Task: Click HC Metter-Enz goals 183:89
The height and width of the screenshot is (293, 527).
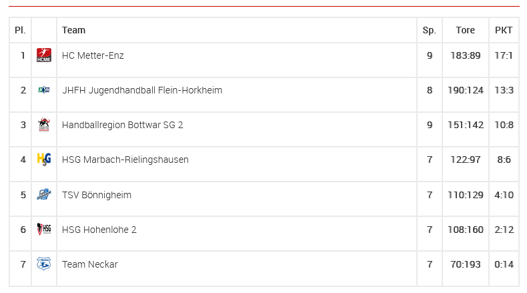Action: click(465, 55)
